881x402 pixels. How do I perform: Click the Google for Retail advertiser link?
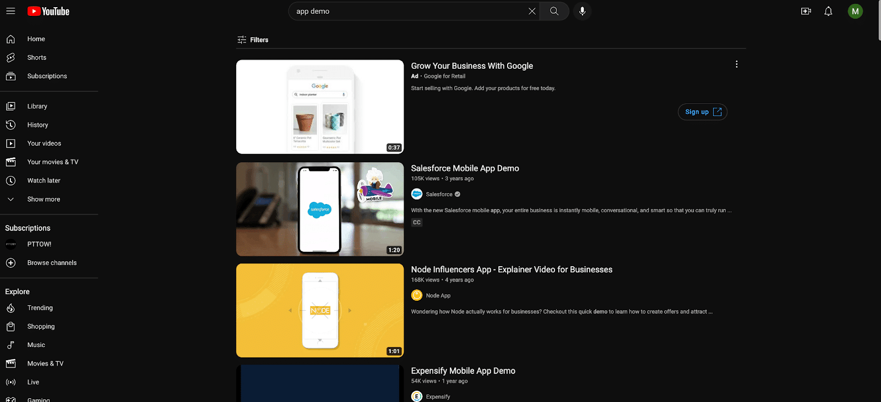pos(444,76)
